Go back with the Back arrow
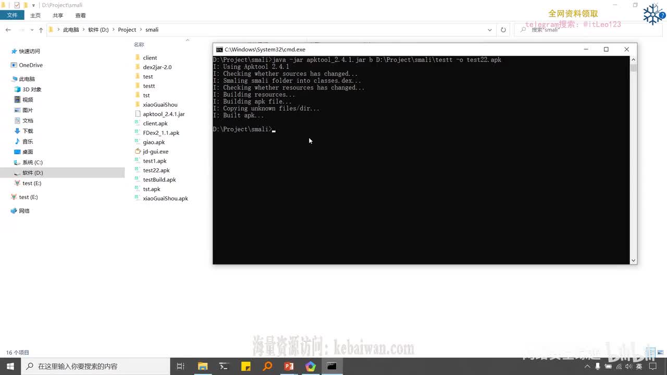This screenshot has height=375, width=667. 8,30
